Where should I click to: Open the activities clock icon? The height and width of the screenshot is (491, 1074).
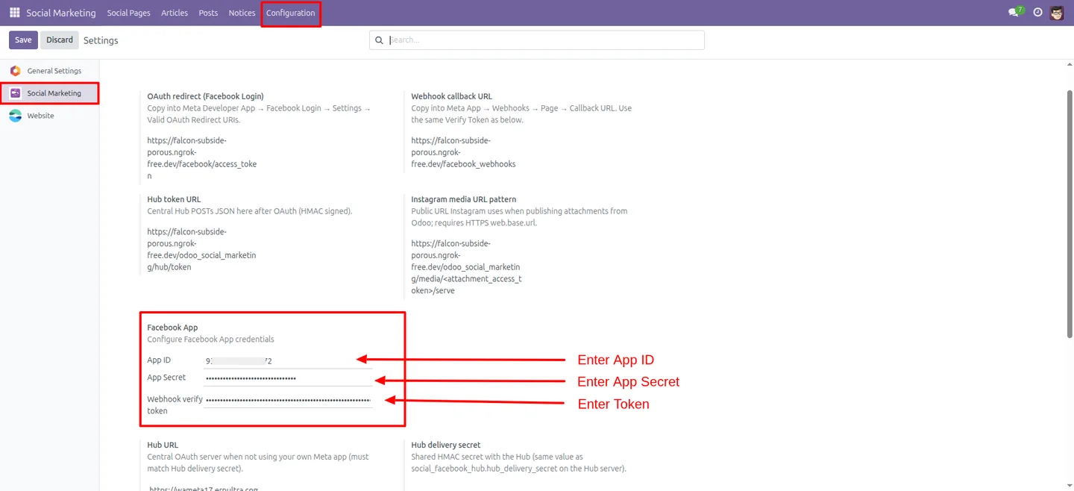tap(1037, 13)
